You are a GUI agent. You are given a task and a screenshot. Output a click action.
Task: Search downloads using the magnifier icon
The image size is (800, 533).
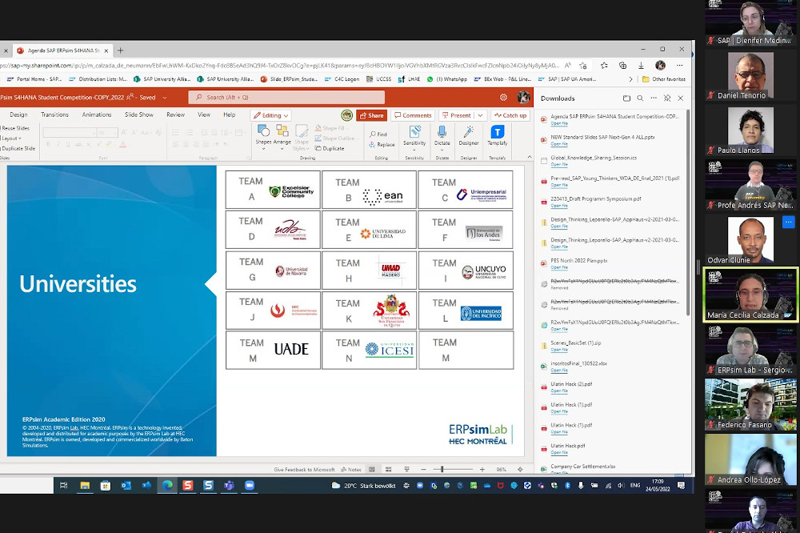641,98
